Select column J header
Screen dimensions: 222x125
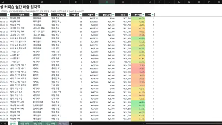pyautogui.click(x=150, y=2)
